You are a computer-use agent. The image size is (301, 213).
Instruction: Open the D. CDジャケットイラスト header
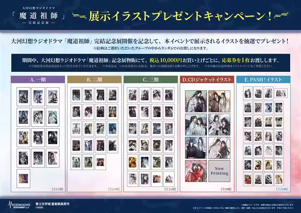pos(207,80)
